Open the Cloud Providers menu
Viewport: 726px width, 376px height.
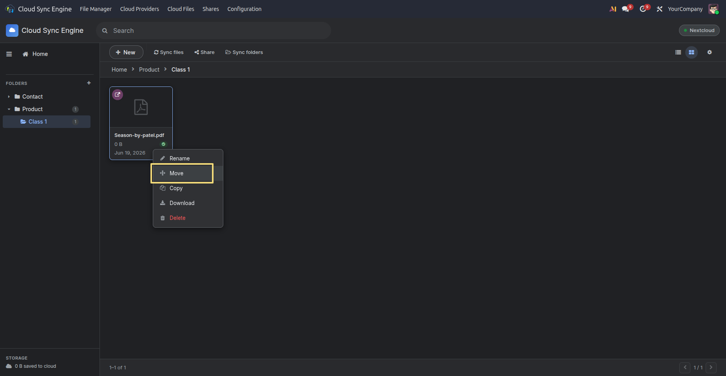click(x=139, y=9)
